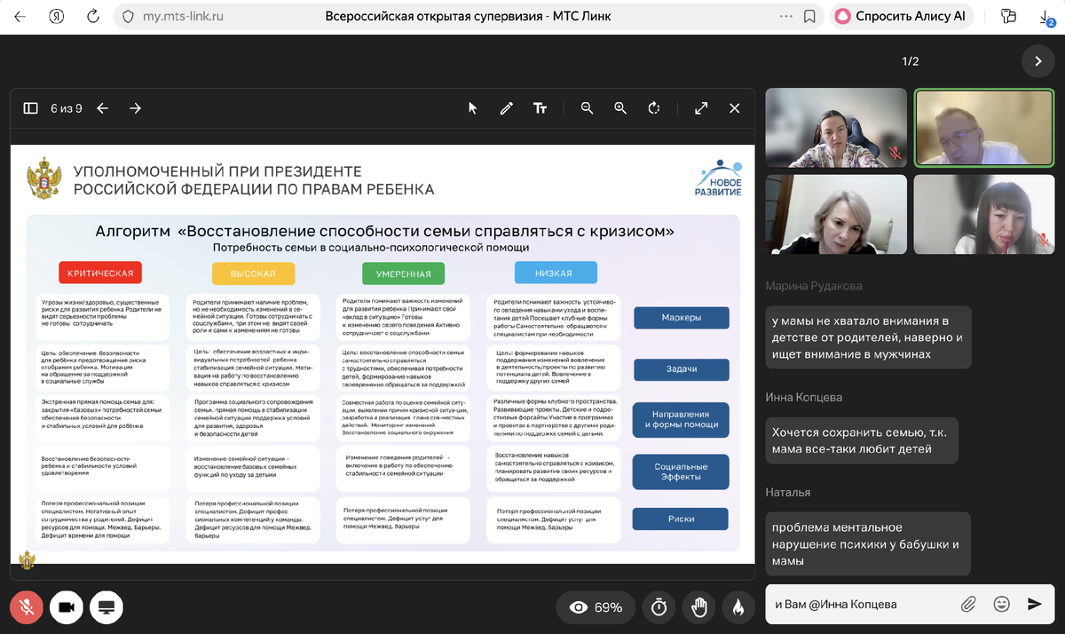Open the page options three-dot menu

click(x=785, y=16)
